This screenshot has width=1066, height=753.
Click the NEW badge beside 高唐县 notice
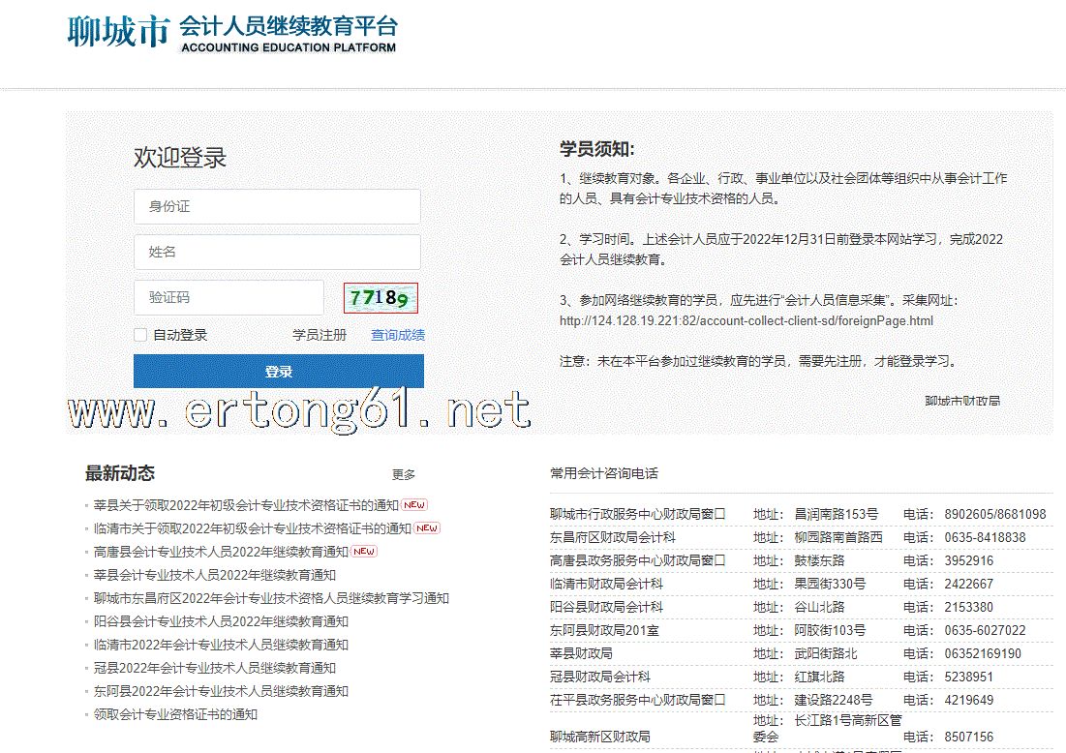tap(364, 552)
